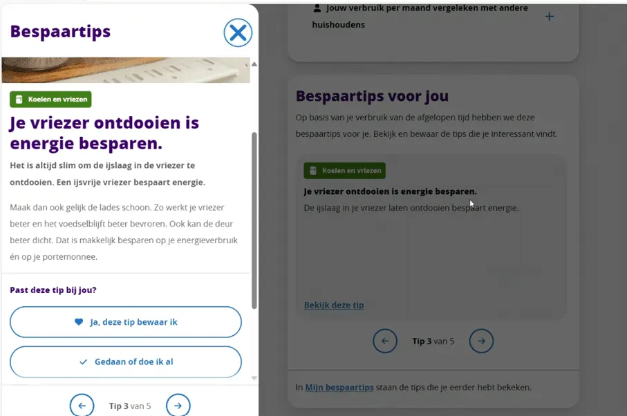Click the tip image in the panel
Image resolution: width=627 pixels, height=416 pixels.
tap(126, 70)
